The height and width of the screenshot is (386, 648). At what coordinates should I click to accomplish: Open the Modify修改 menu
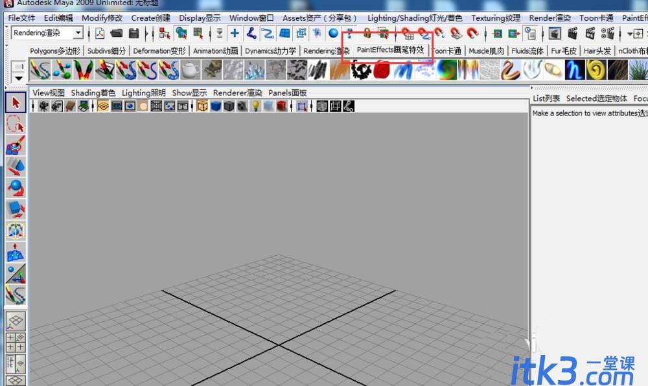102,18
